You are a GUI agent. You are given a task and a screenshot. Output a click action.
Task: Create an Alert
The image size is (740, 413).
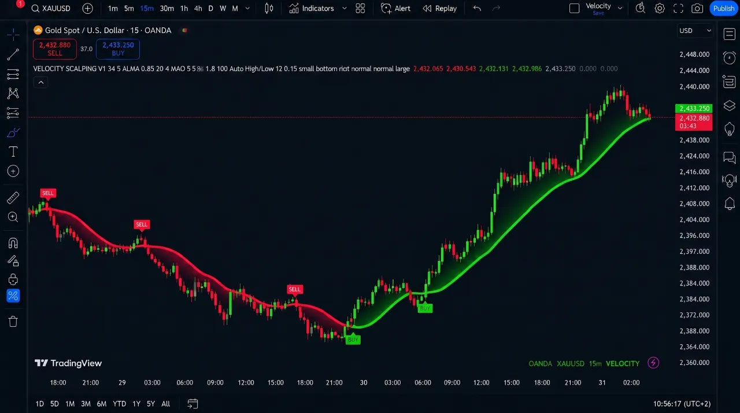click(395, 9)
